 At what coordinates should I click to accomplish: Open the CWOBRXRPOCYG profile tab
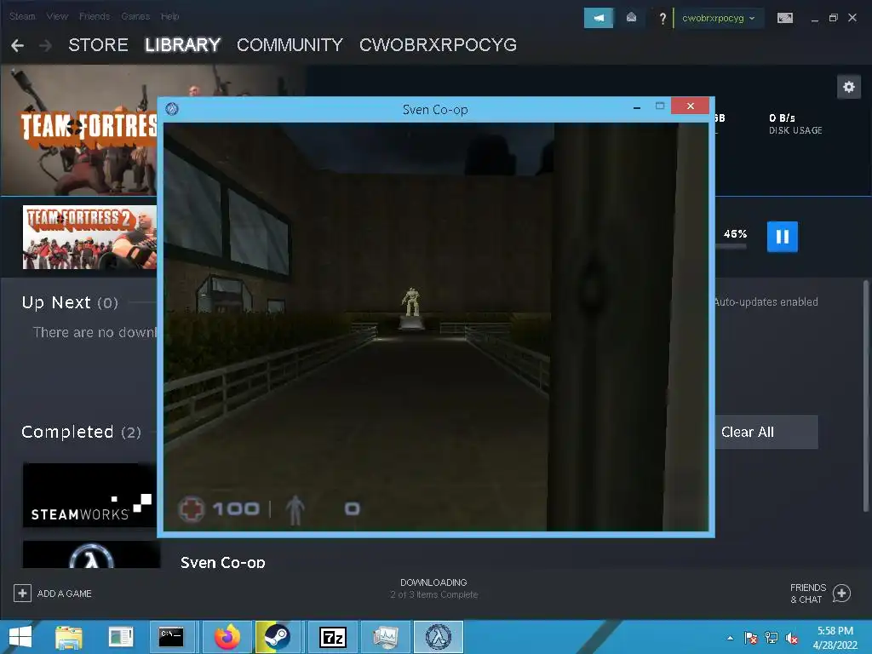tap(439, 45)
